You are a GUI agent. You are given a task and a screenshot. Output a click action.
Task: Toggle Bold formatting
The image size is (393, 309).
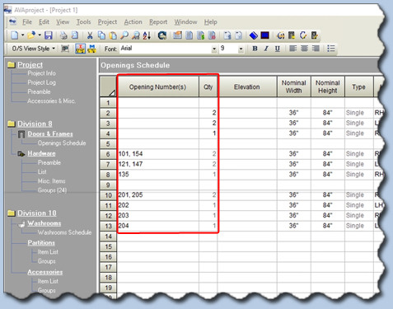point(255,49)
